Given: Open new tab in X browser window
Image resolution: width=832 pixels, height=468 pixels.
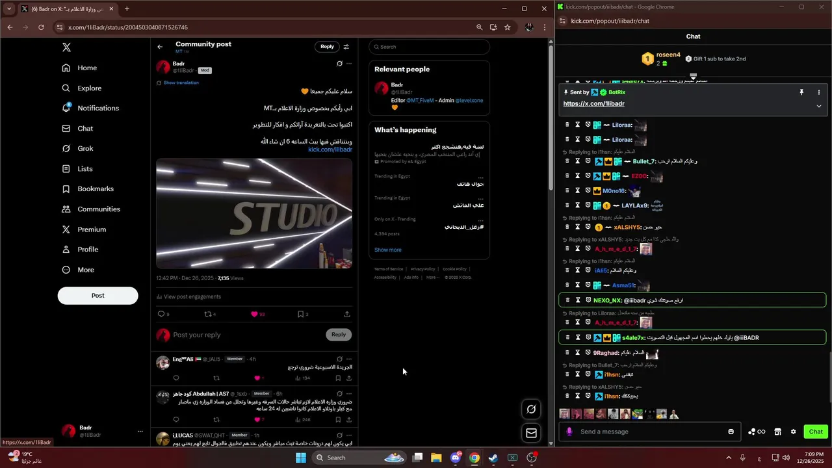Looking at the screenshot, I should click(127, 9).
